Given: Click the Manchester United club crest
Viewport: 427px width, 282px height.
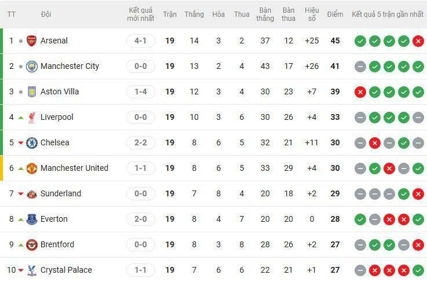Looking at the screenshot, I should click(32, 168).
